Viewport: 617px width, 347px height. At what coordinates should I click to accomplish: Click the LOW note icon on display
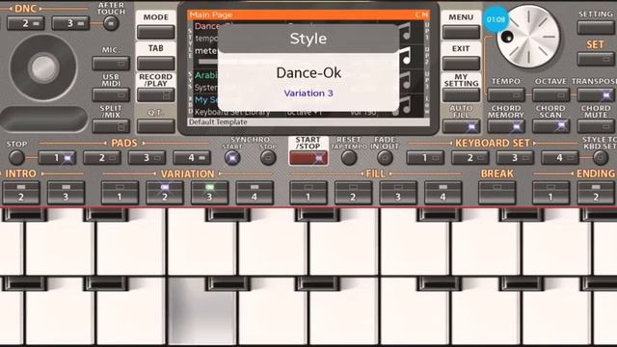coord(405,105)
